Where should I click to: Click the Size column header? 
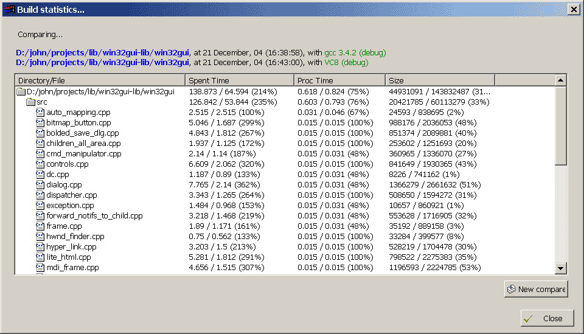pos(439,80)
